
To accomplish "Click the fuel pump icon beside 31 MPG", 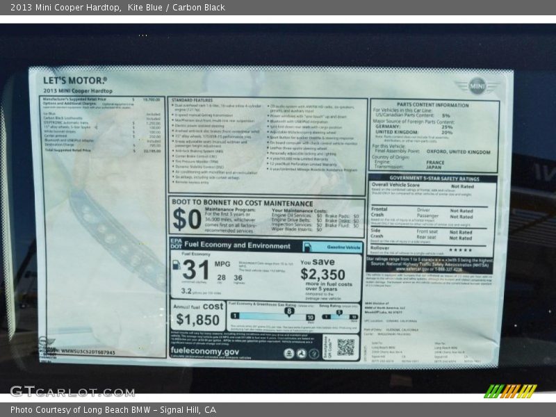I will (177, 265).
